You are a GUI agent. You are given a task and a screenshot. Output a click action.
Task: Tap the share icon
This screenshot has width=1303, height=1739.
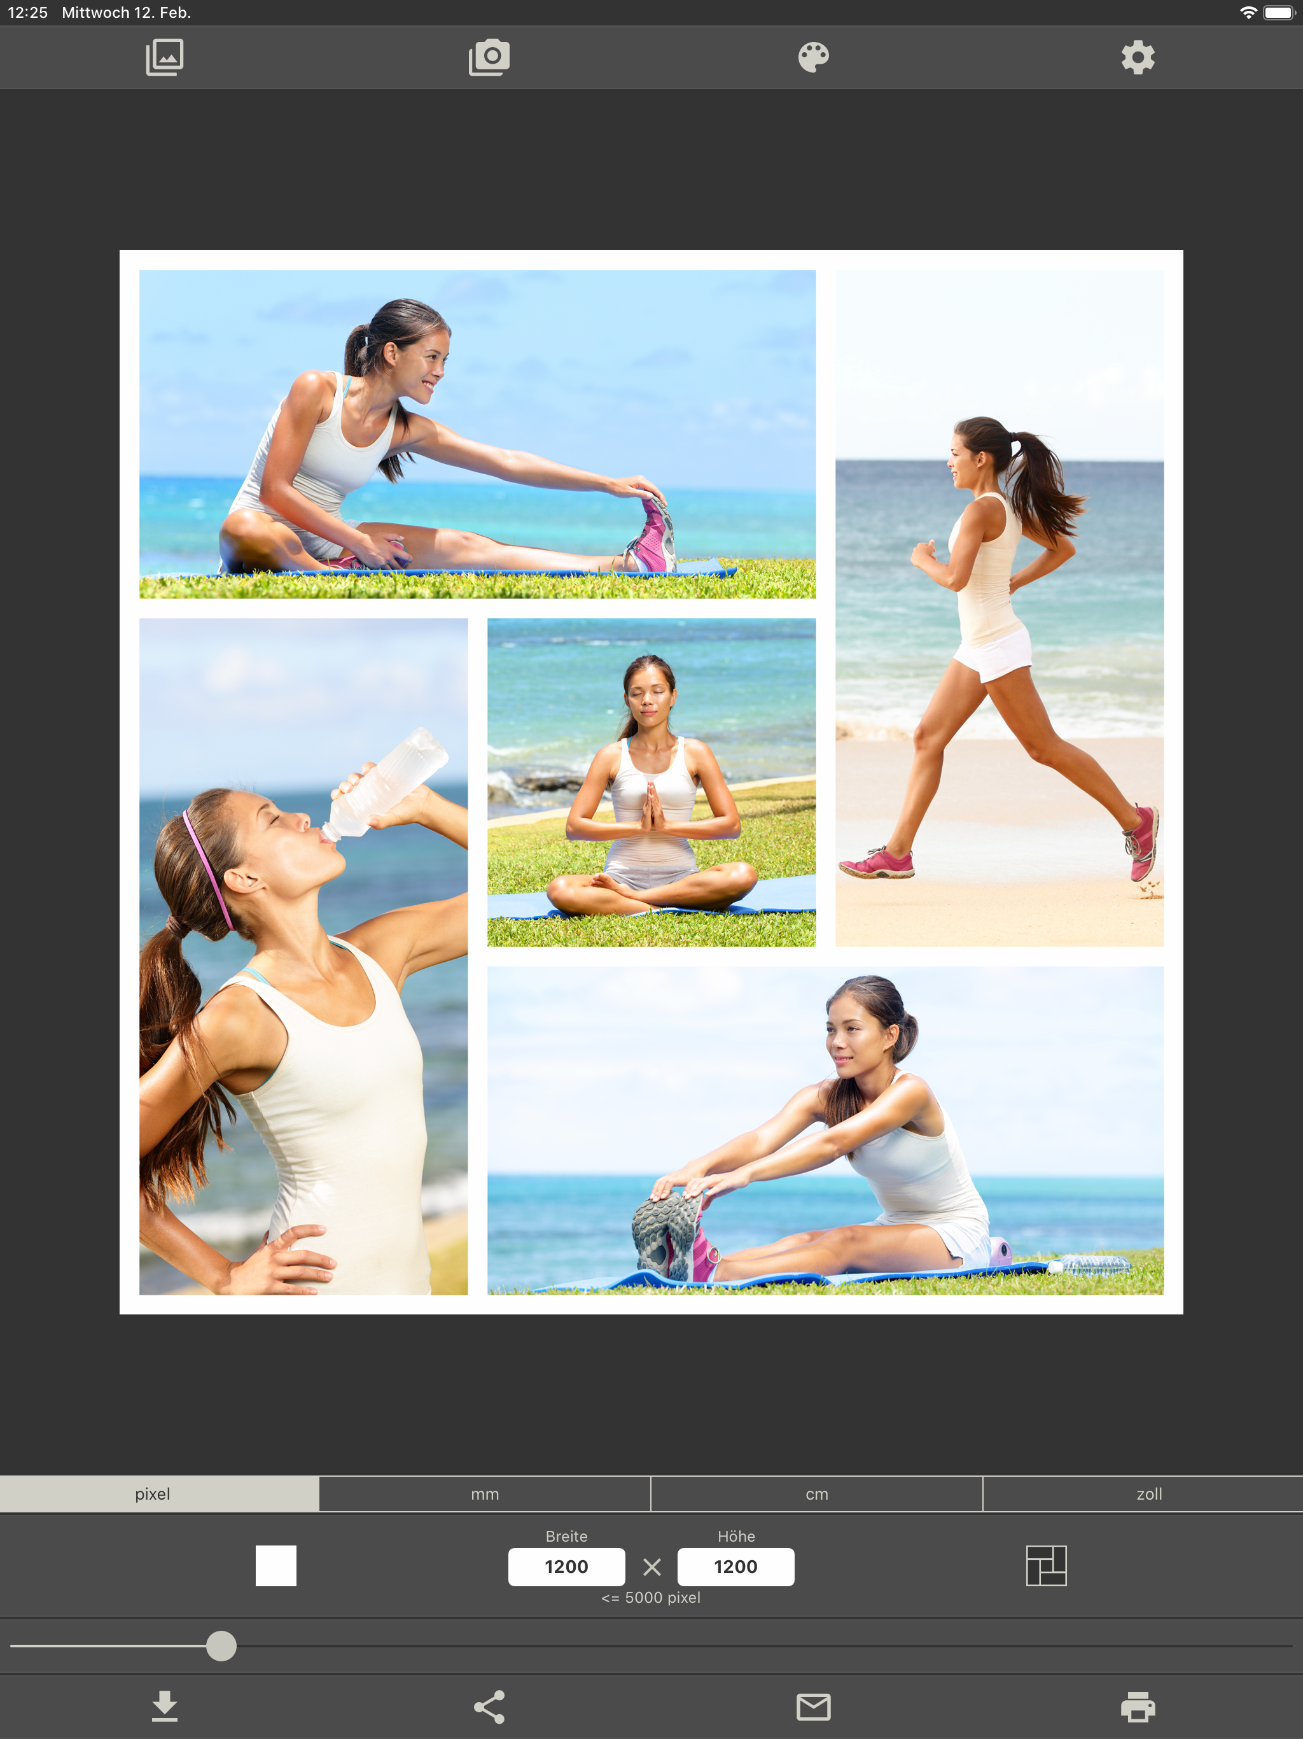click(x=489, y=1706)
